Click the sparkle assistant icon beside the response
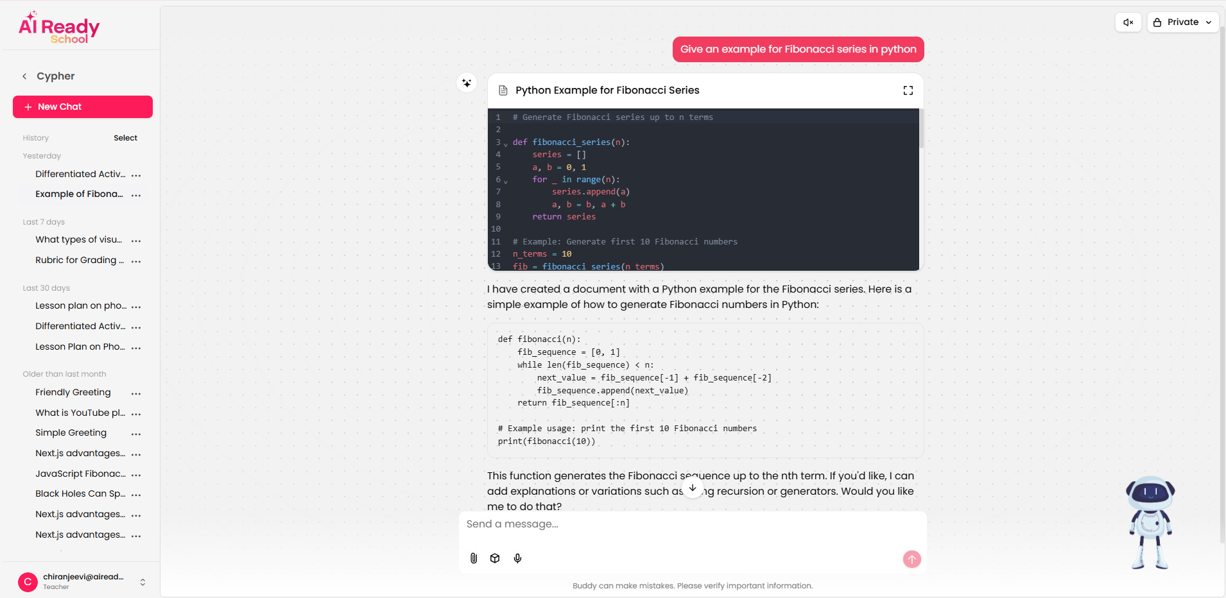 (x=467, y=83)
